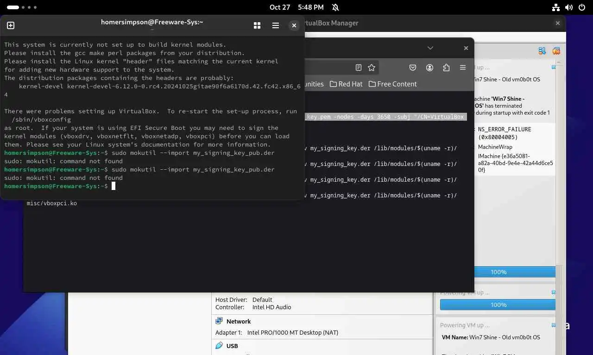Open Firefox extensions puzzle icon
Image resolution: width=593 pixels, height=355 pixels.
[x=446, y=67]
